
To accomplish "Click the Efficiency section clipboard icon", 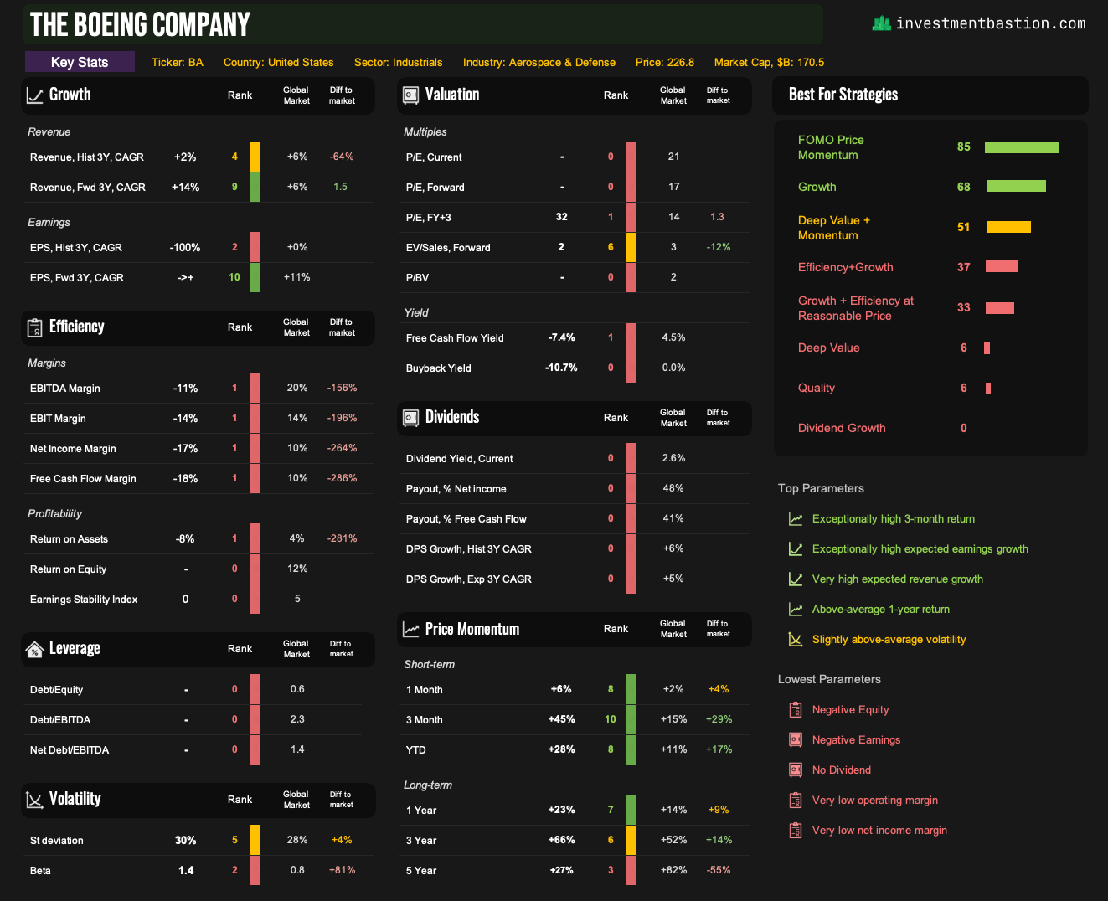I will tap(34, 327).
